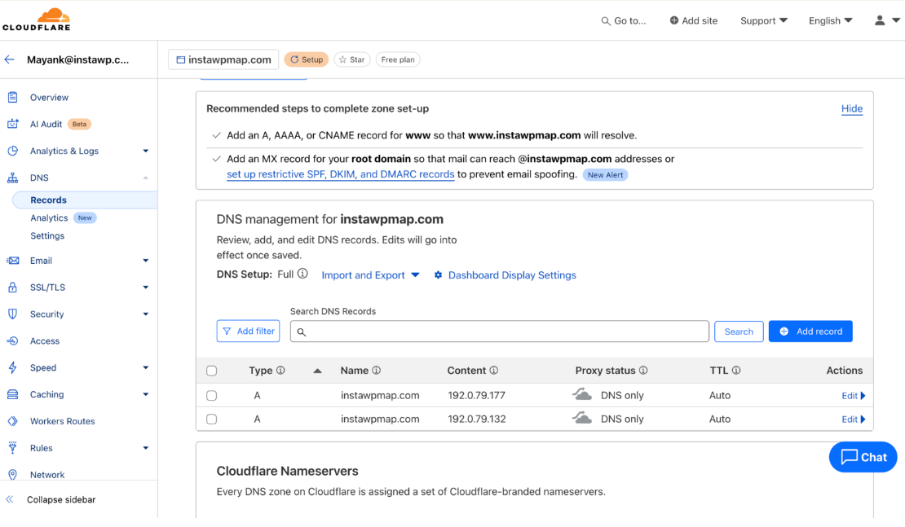Check the box for record 192.0.79.177
Screen dimensions: 905x527
(212, 396)
